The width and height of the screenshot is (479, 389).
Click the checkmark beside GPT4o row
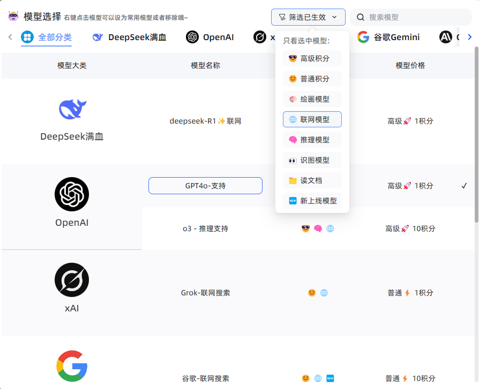coord(464,186)
